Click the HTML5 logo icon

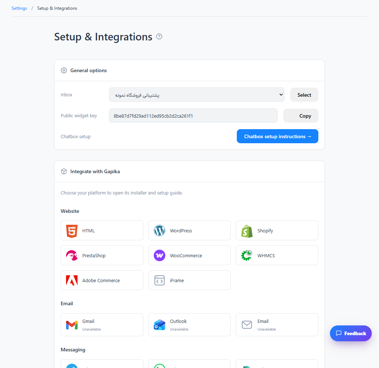point(72,231)
